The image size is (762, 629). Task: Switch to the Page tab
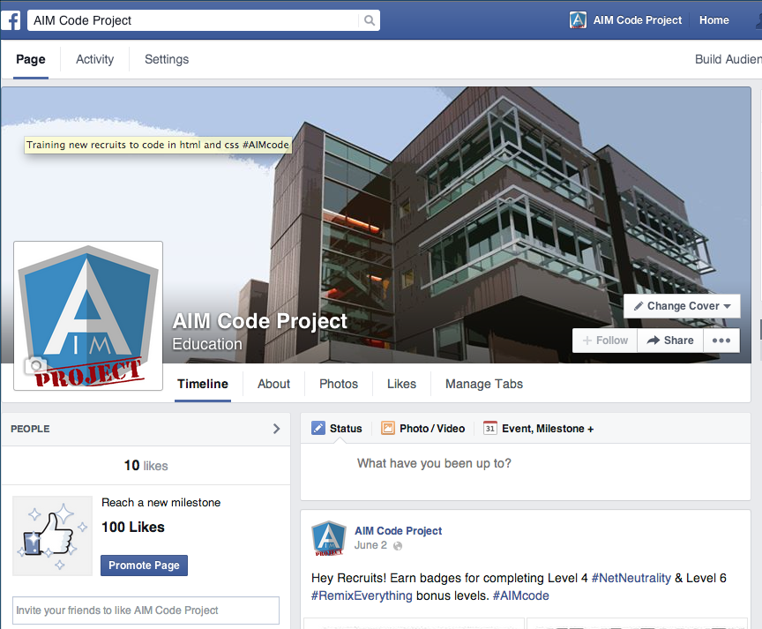tap(31, 59)
